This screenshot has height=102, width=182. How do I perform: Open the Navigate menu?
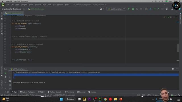coord(24,5)
